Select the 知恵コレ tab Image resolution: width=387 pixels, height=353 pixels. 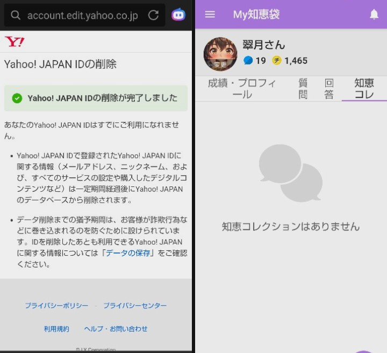[364, 89]
